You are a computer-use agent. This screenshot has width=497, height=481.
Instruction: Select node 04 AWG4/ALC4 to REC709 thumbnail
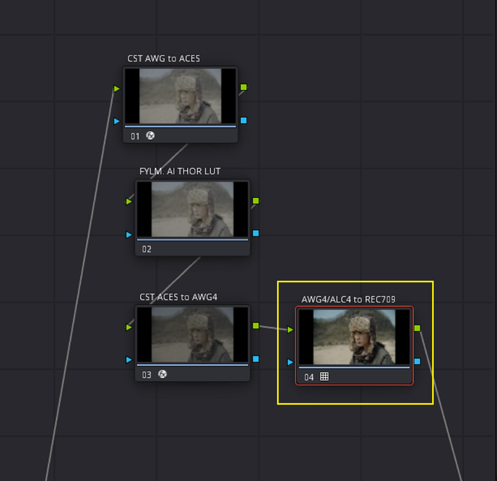(355, 337)
